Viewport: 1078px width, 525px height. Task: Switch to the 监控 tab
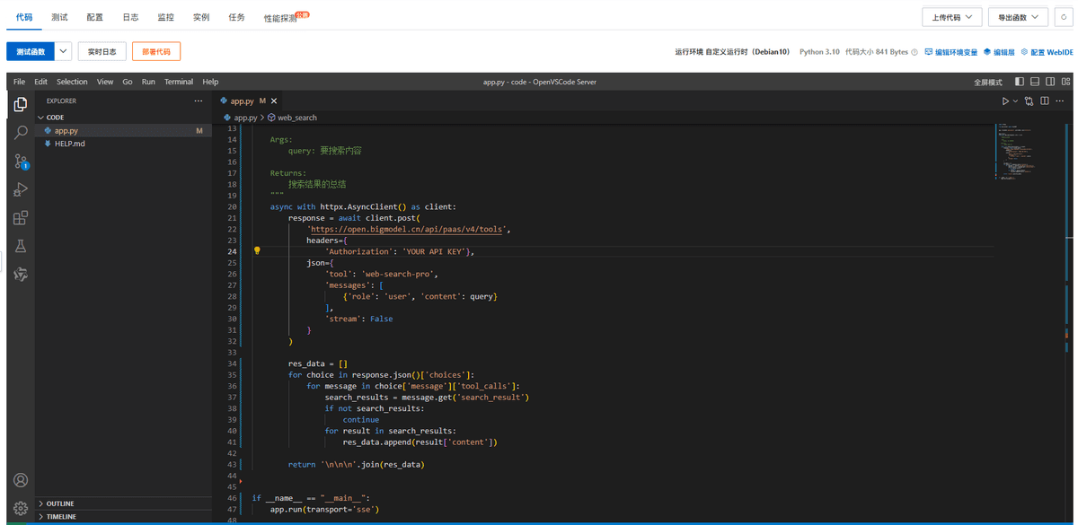click(165, 17)
